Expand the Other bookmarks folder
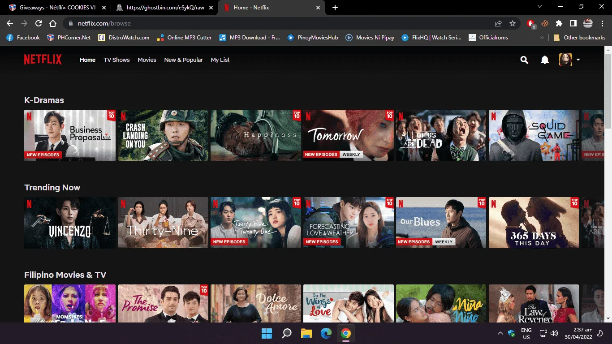 (580, 38)
